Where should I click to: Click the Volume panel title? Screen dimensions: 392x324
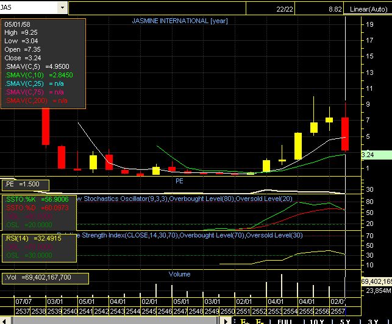179,274
